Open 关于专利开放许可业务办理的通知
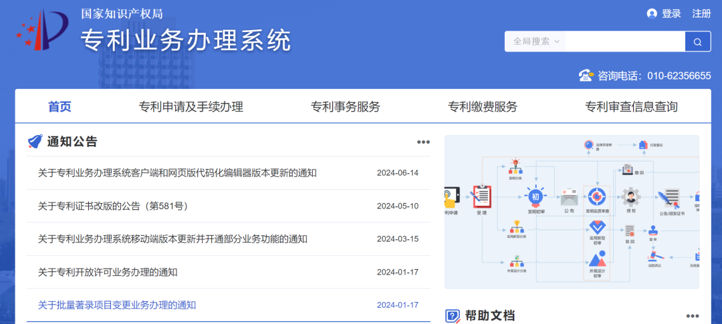The width and height of the screenshot is (722, 324). click(x=107, y=272)
